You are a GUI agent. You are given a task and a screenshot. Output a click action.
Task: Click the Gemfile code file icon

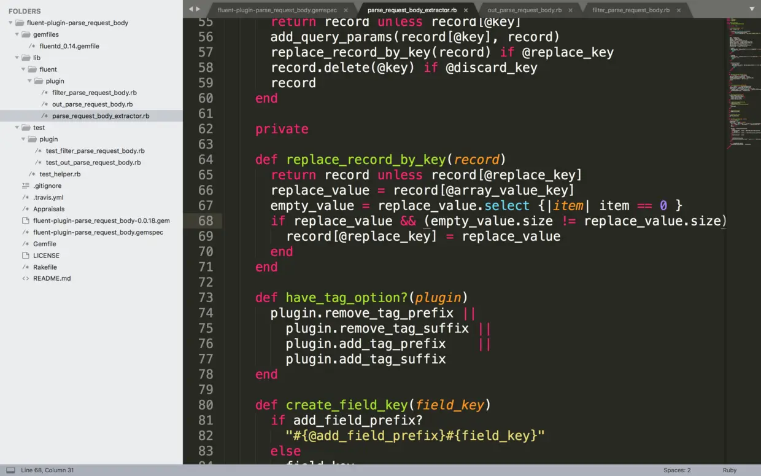[26, 244]
